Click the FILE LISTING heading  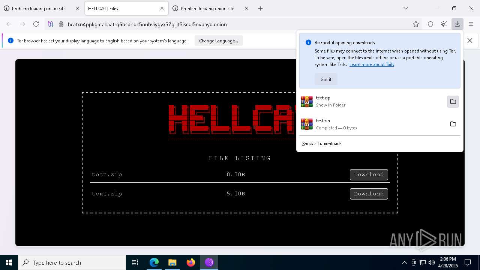[x=240, y=158]
